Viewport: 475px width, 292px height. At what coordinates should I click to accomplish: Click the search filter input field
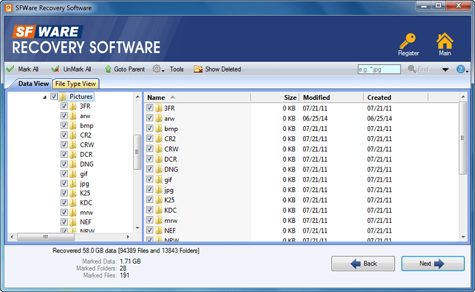click(x=379, y=69)
